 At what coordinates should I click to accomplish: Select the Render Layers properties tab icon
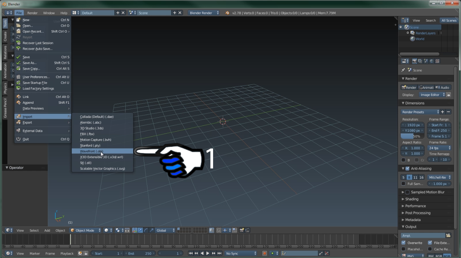(x=420, y=61)
